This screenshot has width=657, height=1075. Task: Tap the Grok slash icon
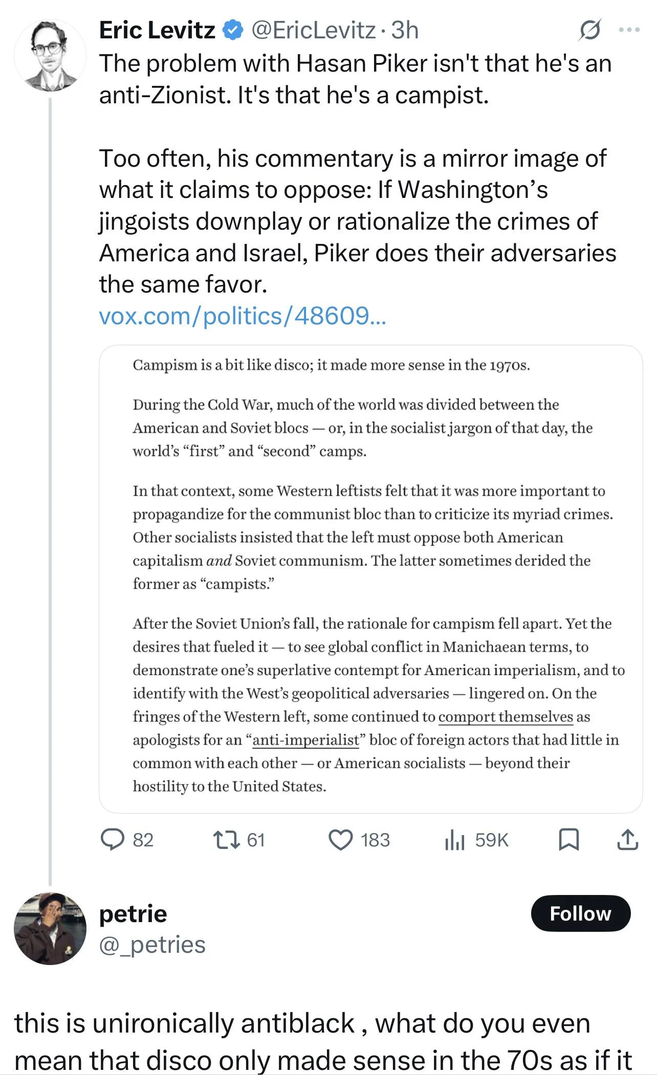point(589,31)
